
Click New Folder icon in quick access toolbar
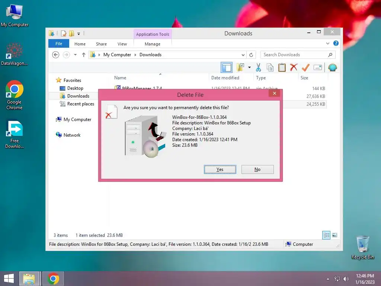(x=71, y=33)
